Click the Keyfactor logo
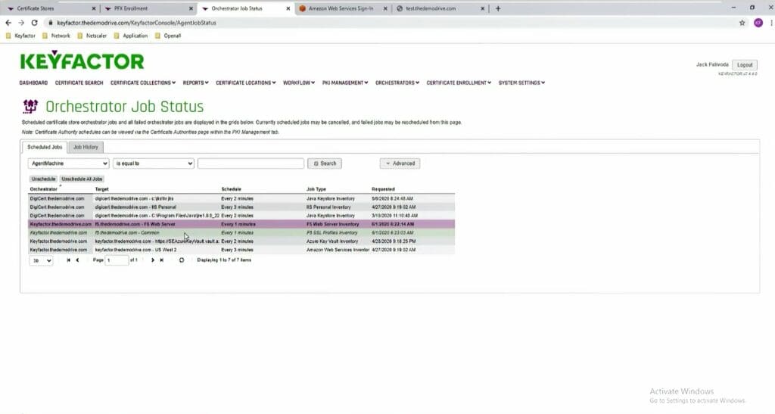This screenshot has width=775, height=414. coord(82,61)
